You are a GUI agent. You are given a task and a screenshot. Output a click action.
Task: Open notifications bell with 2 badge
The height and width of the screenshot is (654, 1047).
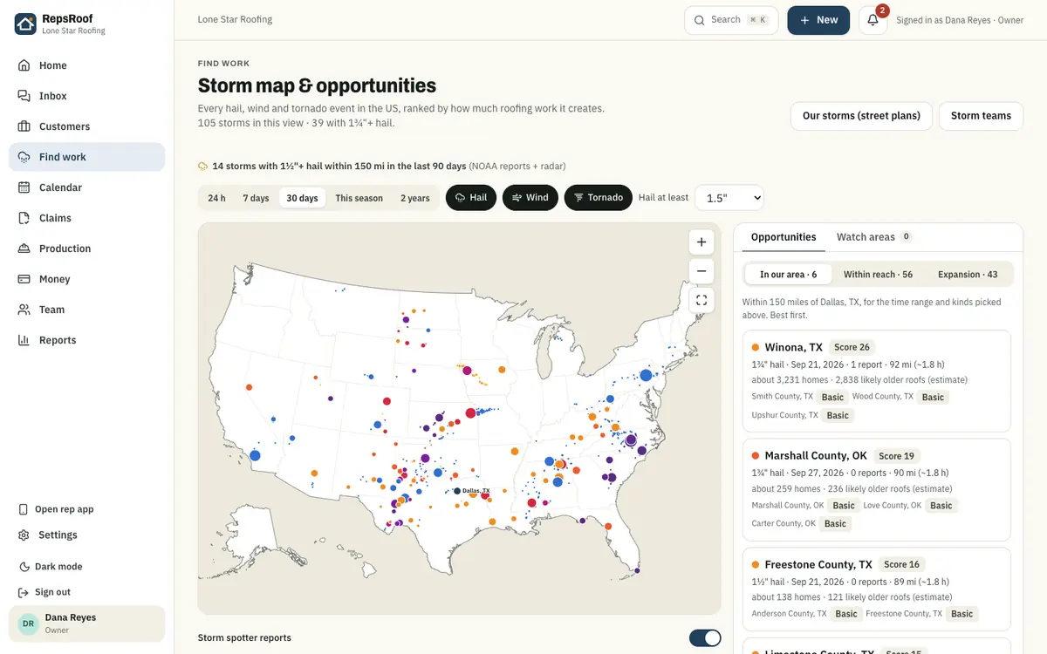click(873, 20)
